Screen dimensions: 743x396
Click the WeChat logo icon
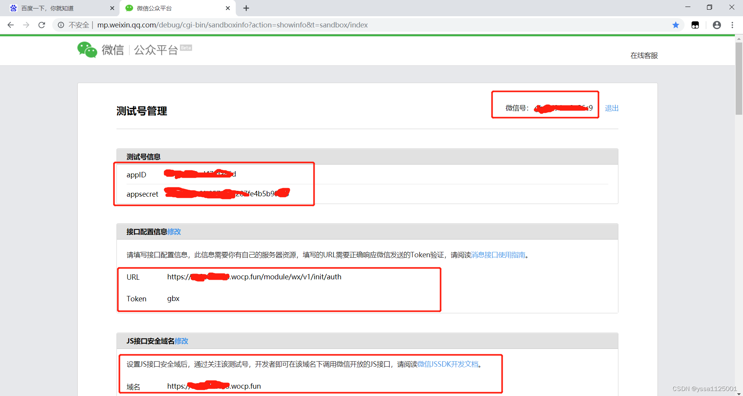coord(87,49)
